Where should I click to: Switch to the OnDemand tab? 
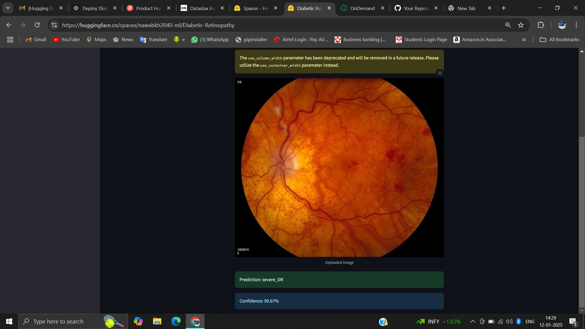tap(362, 8)
